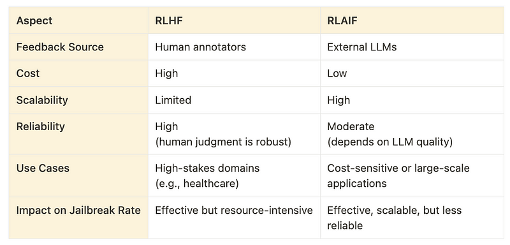
Task: Click the Reliability row label
Action: (40, 126)
